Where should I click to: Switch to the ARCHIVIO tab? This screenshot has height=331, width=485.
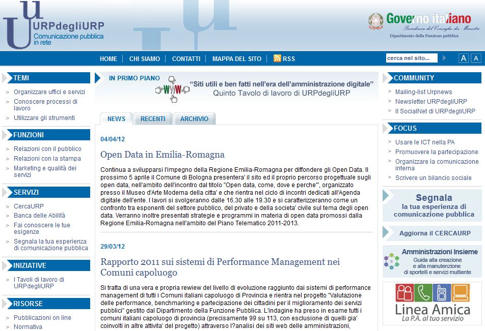pos(194,119)
